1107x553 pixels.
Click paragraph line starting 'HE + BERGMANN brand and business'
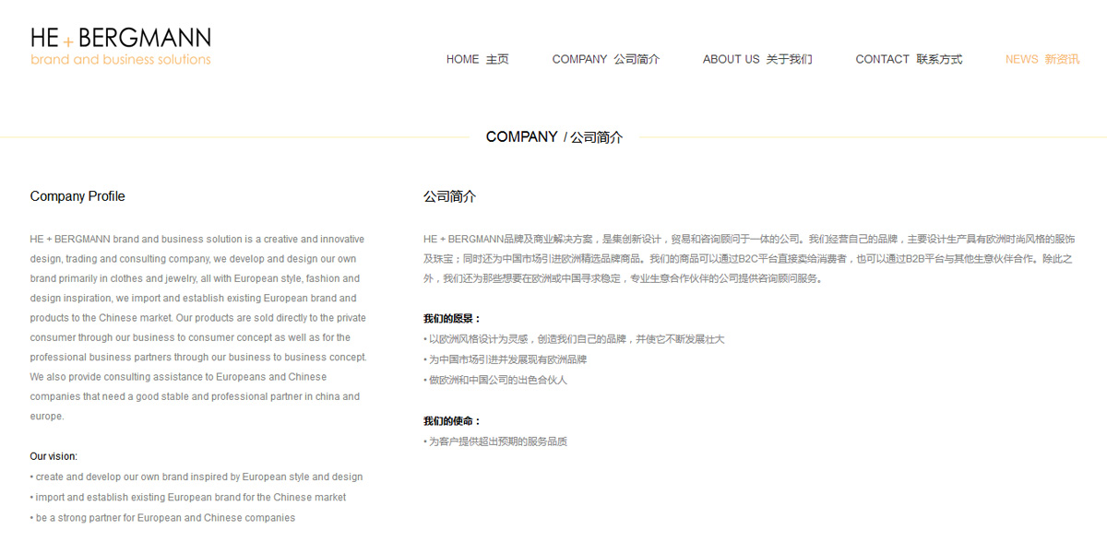point(197,239)
